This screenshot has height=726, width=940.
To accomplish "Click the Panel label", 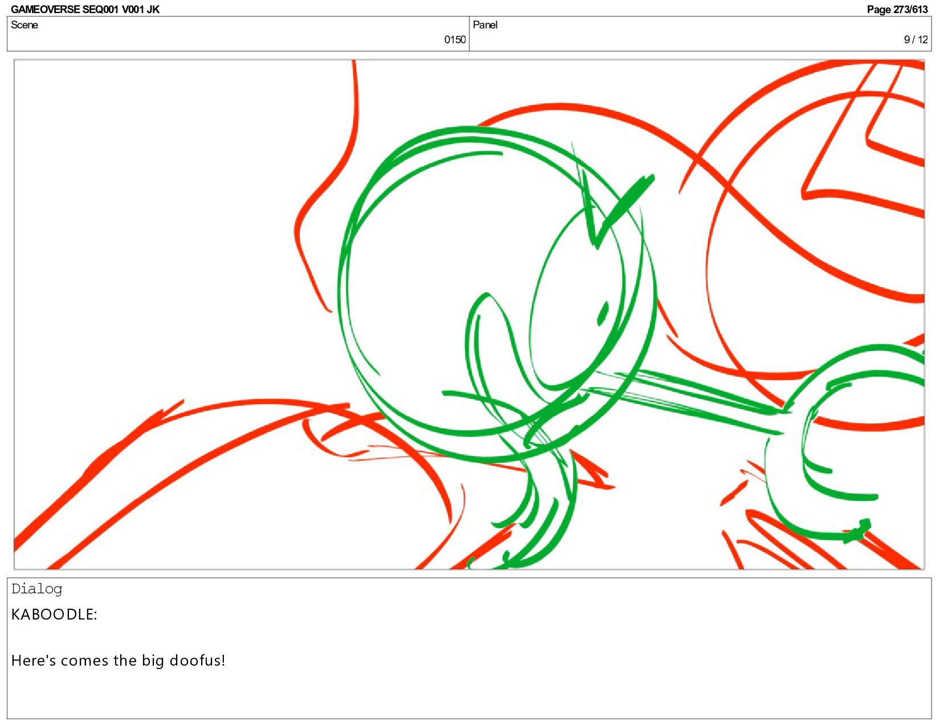I will pyautogui.click(x=485, y=25).
